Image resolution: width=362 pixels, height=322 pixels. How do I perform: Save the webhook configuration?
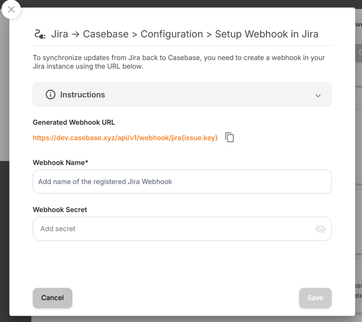(x=315, y=298)
